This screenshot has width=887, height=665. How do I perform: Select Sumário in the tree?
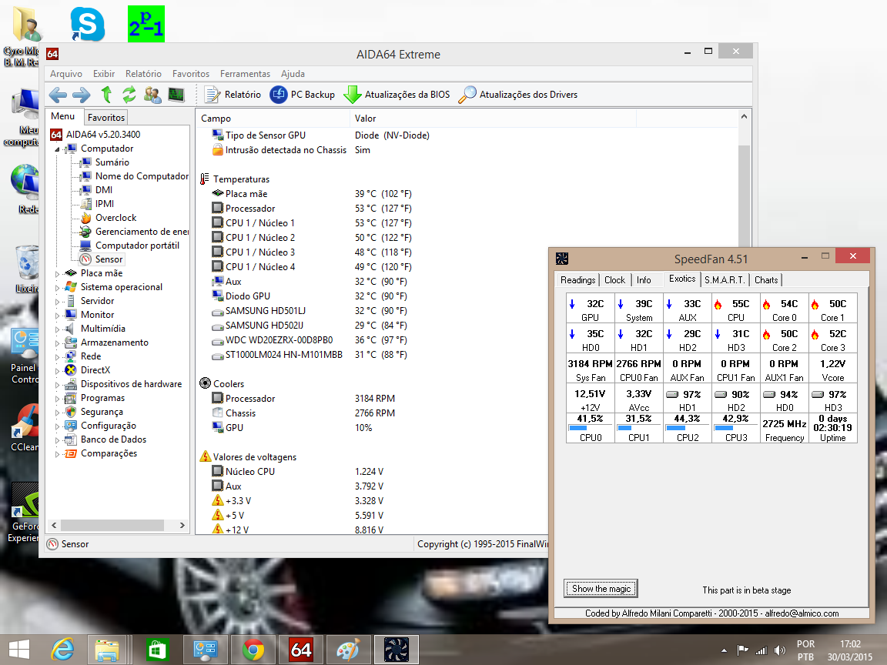coord(112,162)
